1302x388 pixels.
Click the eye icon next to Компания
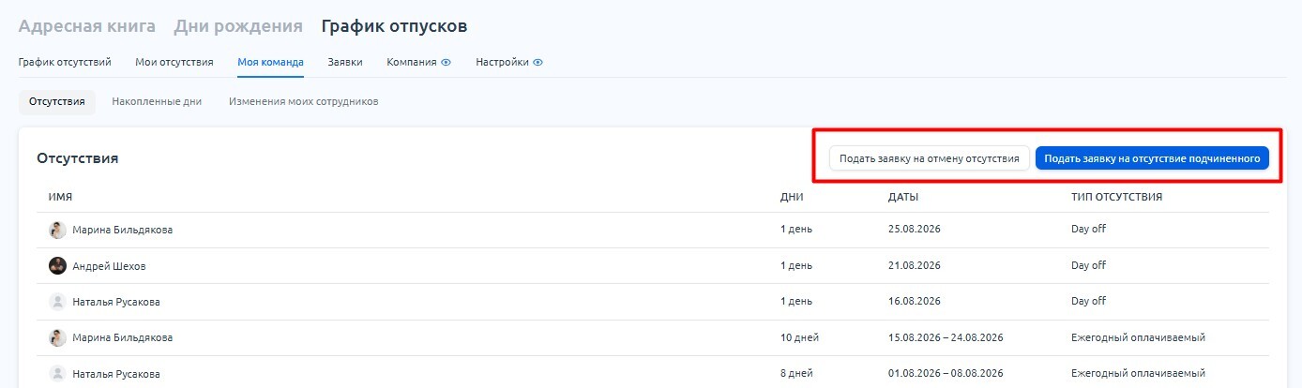(x=447, y=63)
